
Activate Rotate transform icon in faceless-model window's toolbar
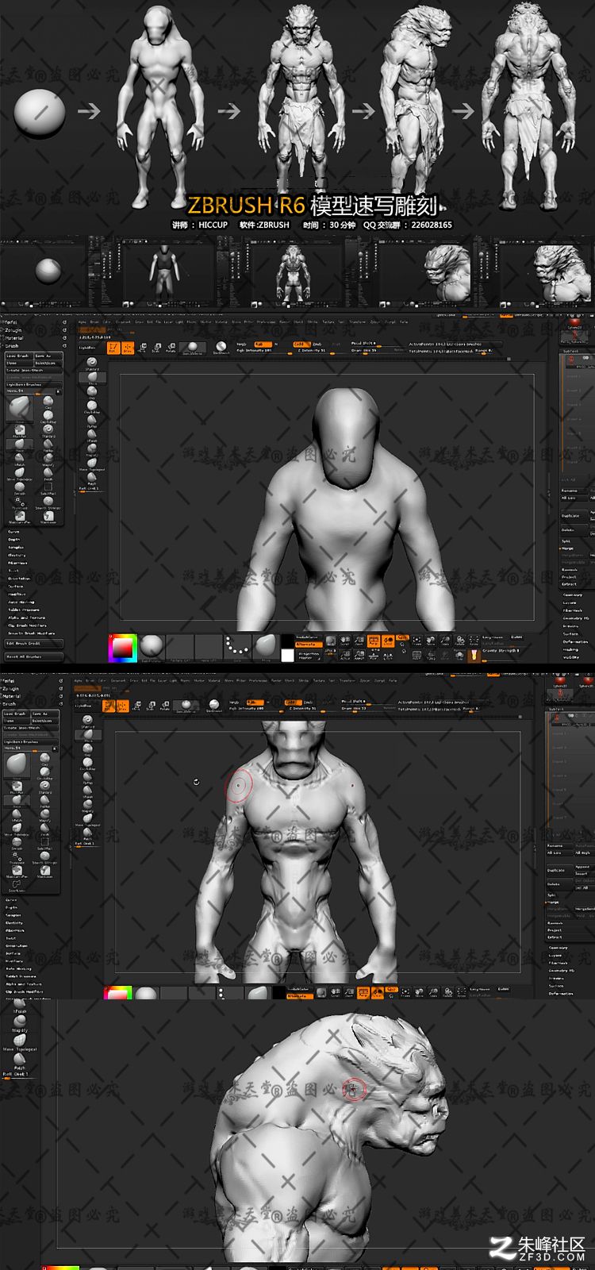[x=171, y=348]
